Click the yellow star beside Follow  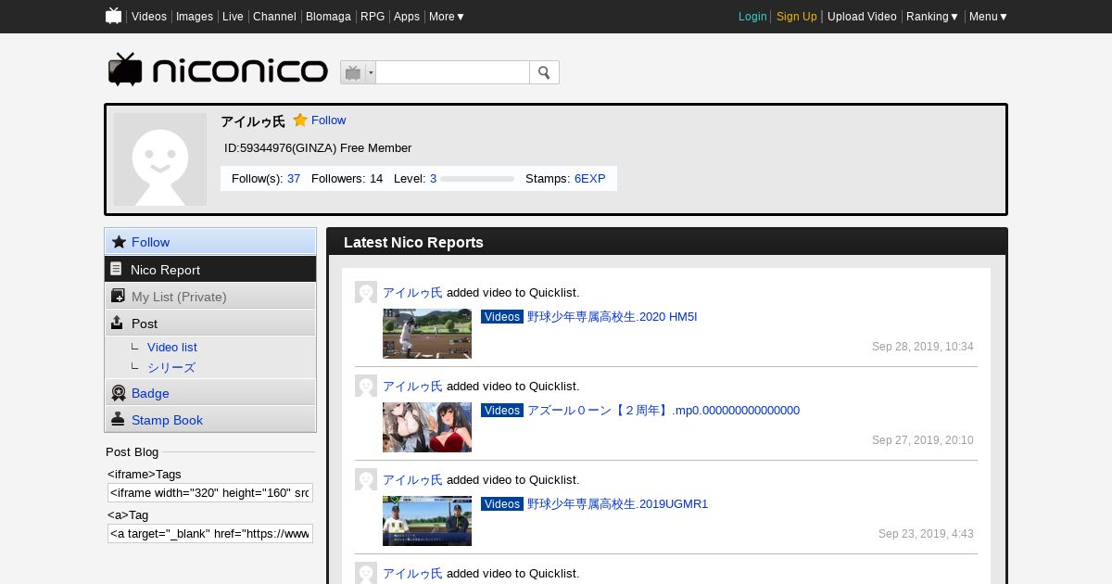coord(300,120)
